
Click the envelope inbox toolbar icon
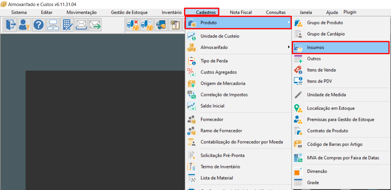81,25
